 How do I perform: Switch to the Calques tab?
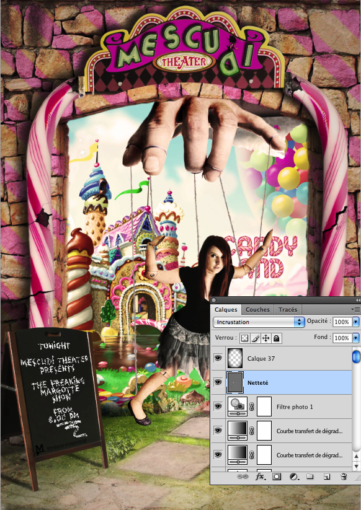(226, 310)
